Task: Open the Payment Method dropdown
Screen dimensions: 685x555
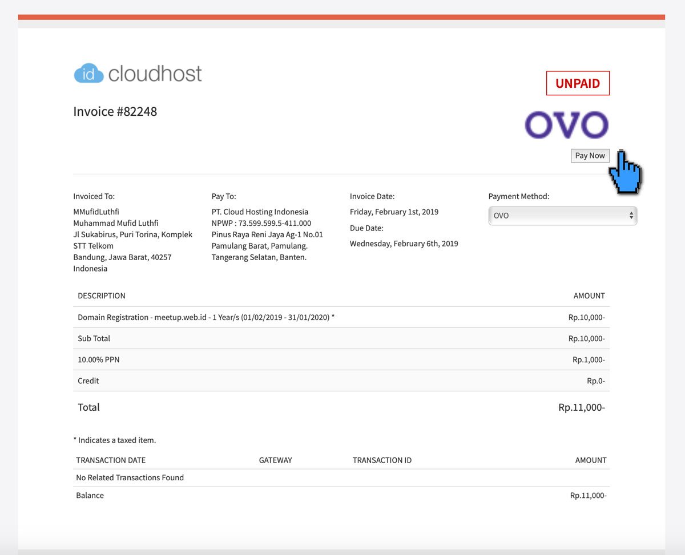Action: click(x=562, y=216)
